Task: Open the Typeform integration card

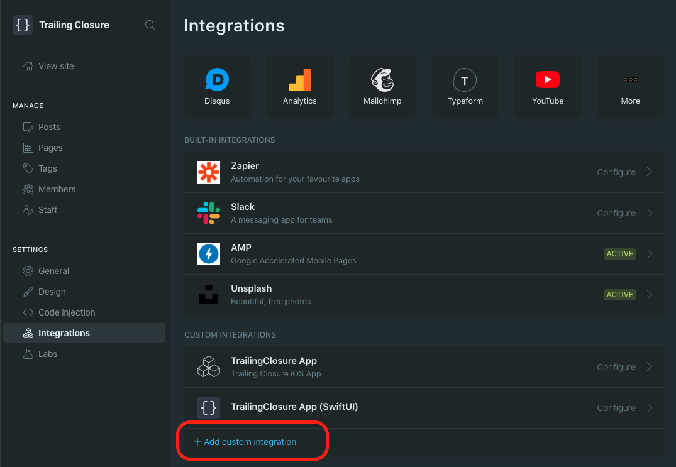Action: 465,86
